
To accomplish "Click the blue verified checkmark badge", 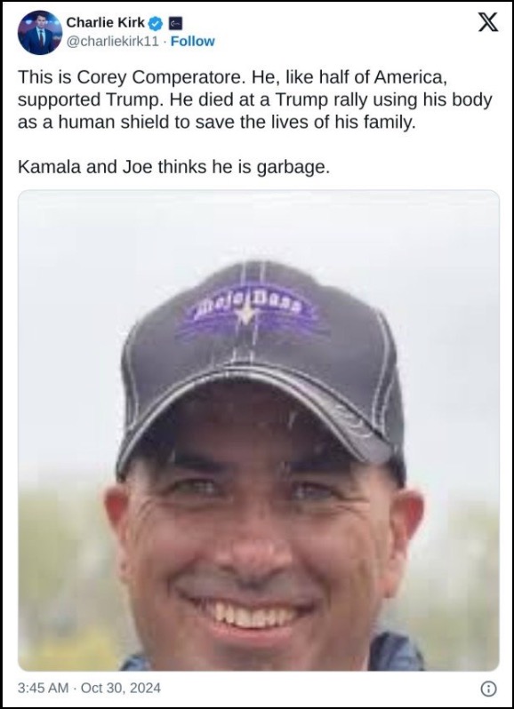I will click(156, 22).
